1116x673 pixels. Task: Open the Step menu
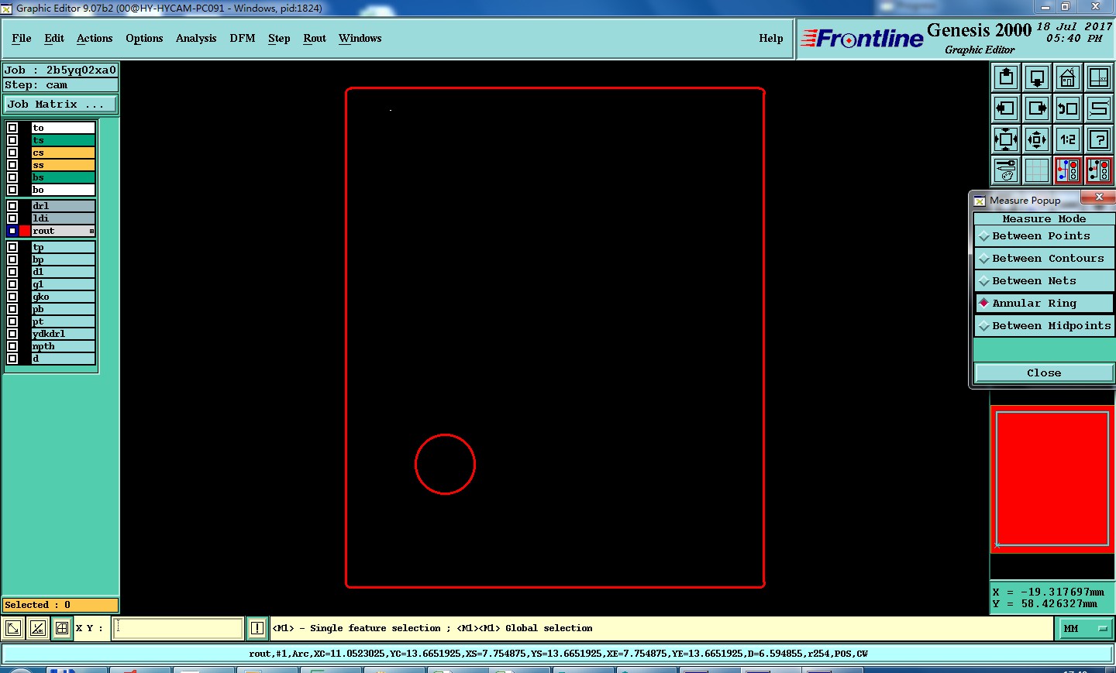click(279, 38)
